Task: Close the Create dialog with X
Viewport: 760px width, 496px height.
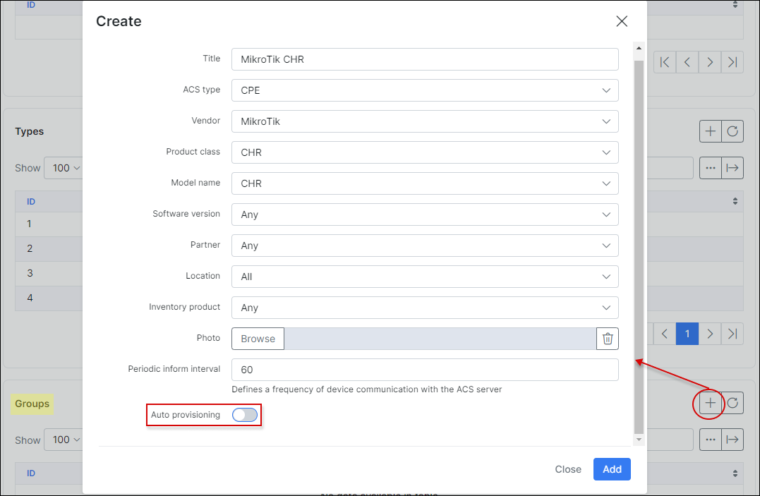Action: (621, 21)
